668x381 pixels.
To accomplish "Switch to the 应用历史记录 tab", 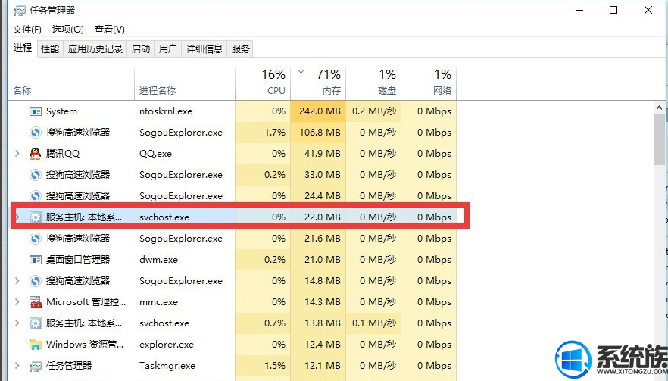I will [x=95, y=49].
